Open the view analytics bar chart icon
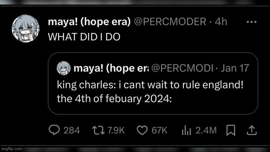The height and width of the screenshot is (152, 270). (x=186, y=130)
